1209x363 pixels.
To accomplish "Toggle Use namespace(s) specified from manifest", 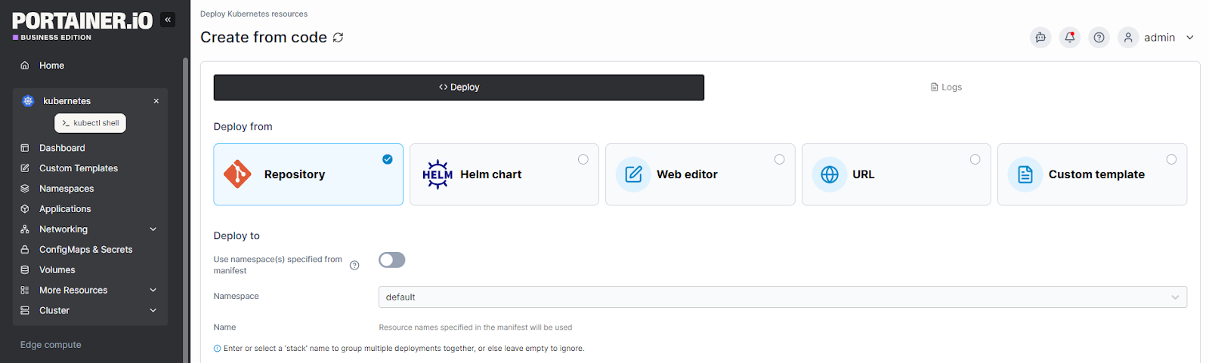I will pyautogui.click(x=392, y=260).
